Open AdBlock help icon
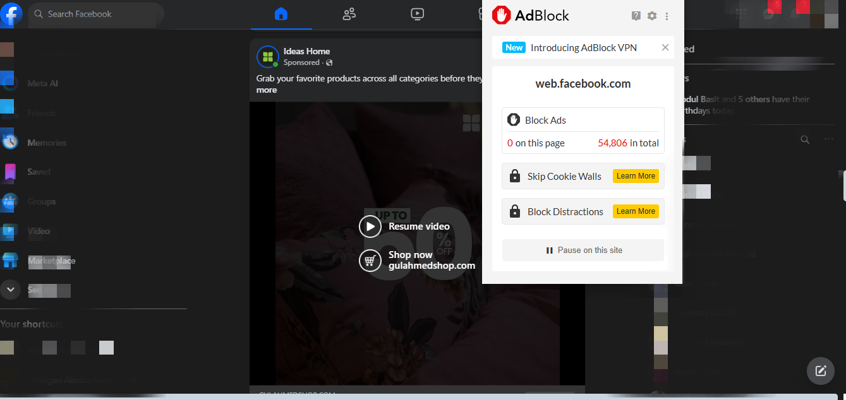This screenshot has width=846, height=400. [x=636, y=16]
